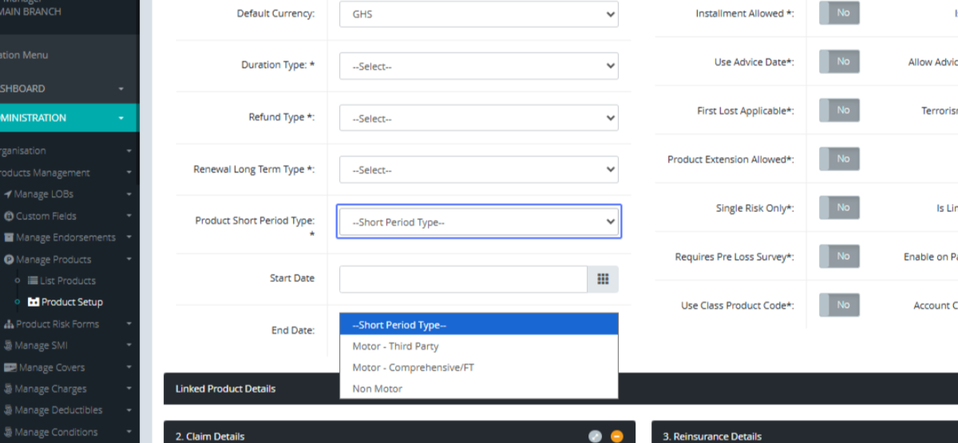Open Custom Fields in the sidebar
This screenshot has height=443, width=958.
click(x=46, y=216)
